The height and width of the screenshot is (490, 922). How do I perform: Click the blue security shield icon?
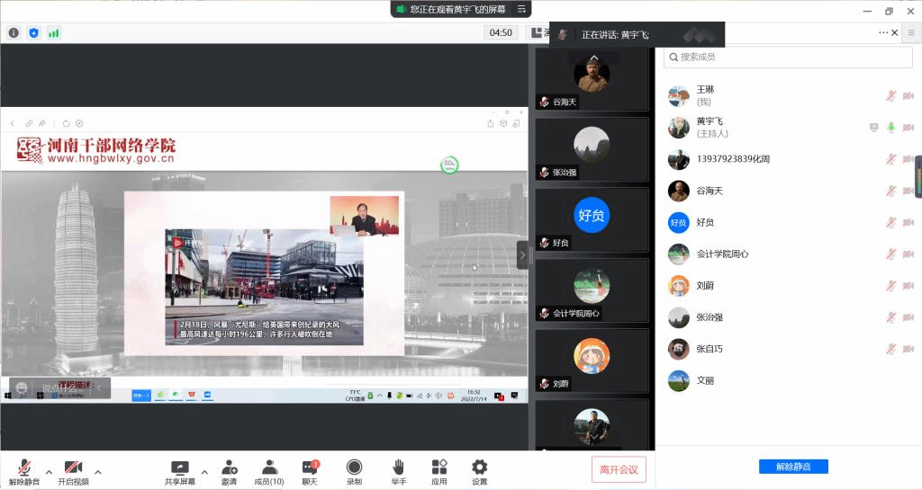34,33
